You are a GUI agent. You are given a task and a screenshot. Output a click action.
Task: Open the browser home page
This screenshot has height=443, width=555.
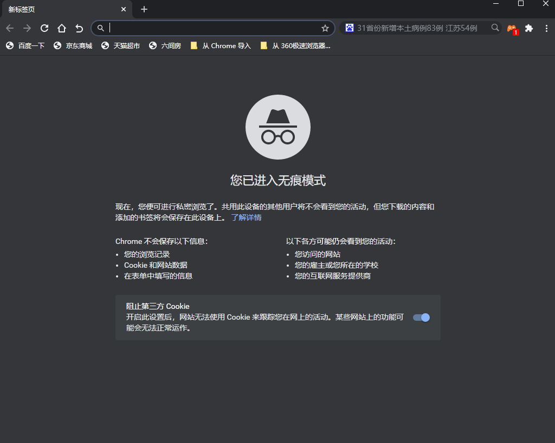coord(61,28)
